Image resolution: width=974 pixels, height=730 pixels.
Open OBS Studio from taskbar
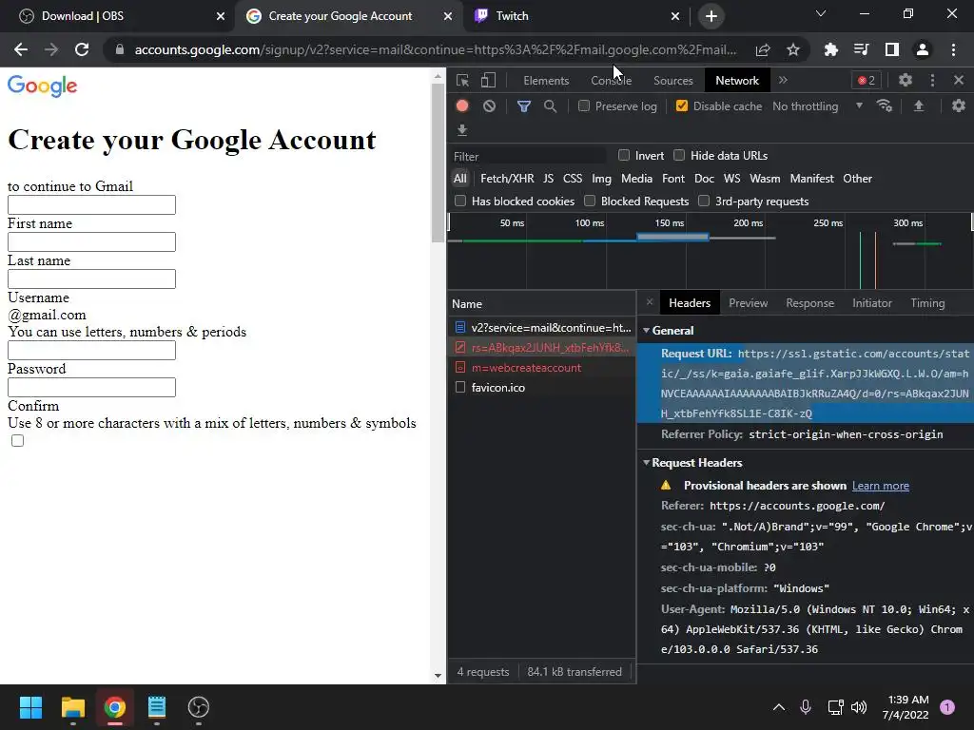(x=198, y=707)
